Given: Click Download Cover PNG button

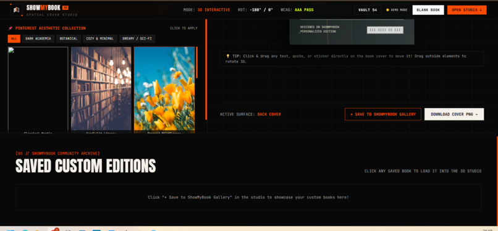Looking at the screenshot, I should click(454, 114).
